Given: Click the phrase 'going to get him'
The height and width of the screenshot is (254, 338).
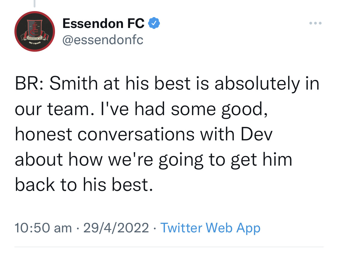Looking at the screenshot, I should point(225,160).
